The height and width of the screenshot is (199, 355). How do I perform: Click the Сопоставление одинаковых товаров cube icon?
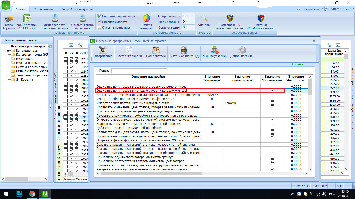pyautogui.click(x=230, y=19)
